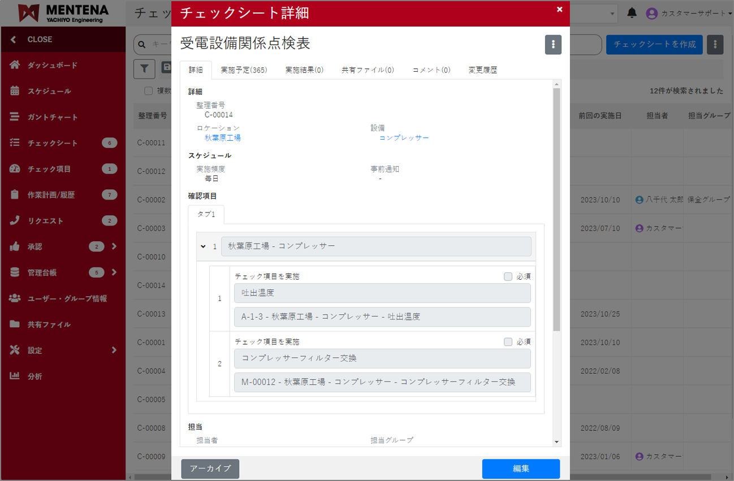Open the filter icon in search bar
This screenshot has width=734, height=481.
point(144,68)
